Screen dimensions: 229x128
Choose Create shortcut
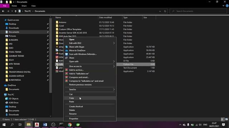click(90, 106)
